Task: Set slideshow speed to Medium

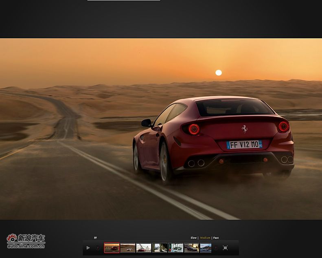Action: pyautogui.click(x=205, y=238)
